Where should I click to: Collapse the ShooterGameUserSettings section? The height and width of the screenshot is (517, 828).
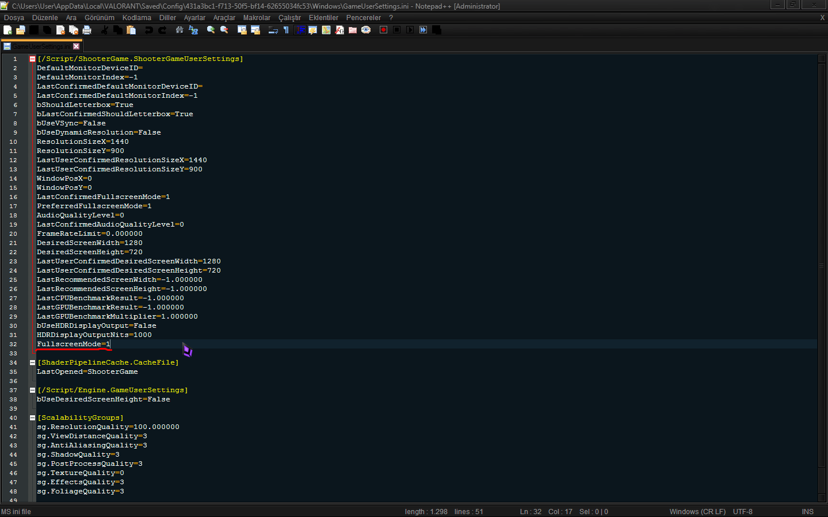[32, 58]
